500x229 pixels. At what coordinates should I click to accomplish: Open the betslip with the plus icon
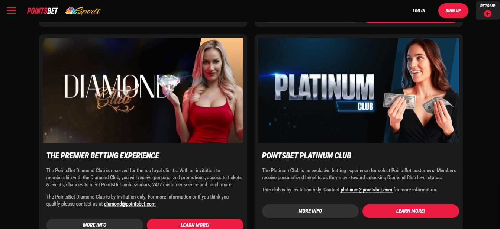pos(488,14)
